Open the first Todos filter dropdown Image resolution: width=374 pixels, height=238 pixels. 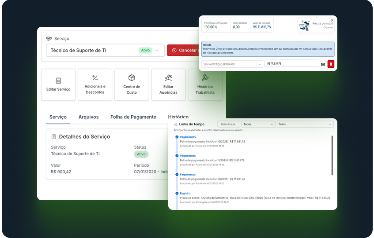coord(259,124)
